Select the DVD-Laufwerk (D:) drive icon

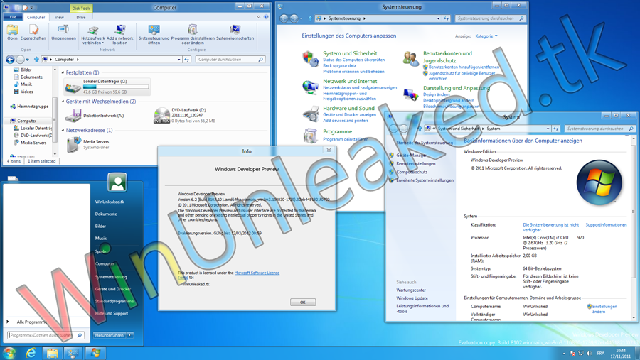(162, 116)
